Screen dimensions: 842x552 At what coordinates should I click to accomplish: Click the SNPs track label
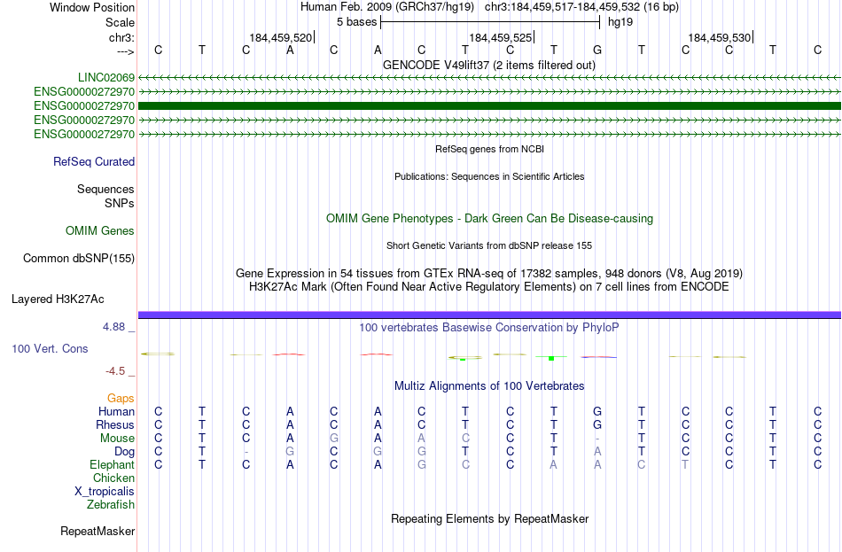tap(120, 204)
